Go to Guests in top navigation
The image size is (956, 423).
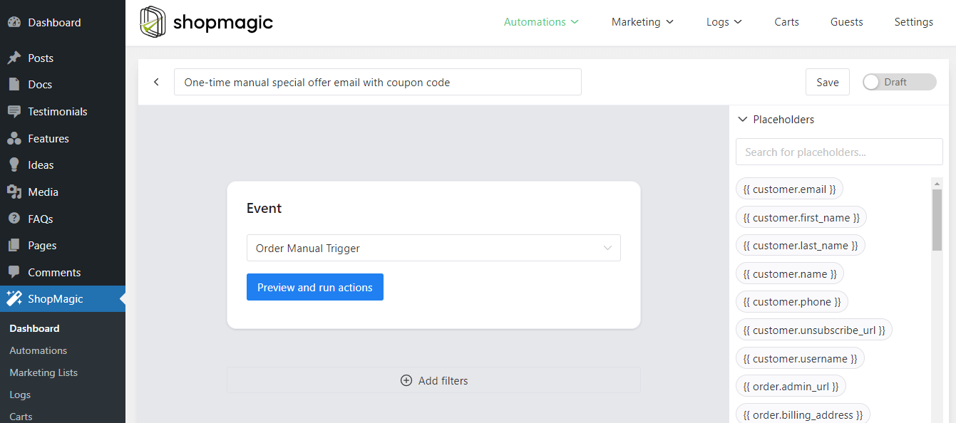click(847, 22)
